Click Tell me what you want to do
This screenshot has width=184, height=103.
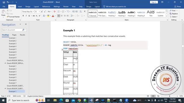click(115, 7)
